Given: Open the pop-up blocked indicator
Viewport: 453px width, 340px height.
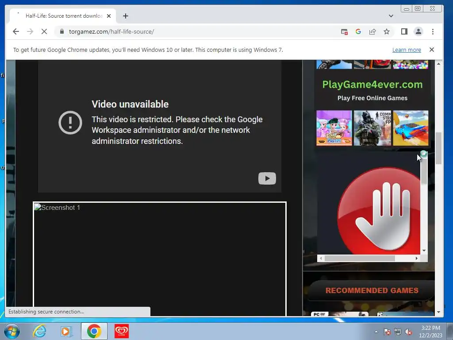Looking at the screenshot, I should [x=344, y=32].
